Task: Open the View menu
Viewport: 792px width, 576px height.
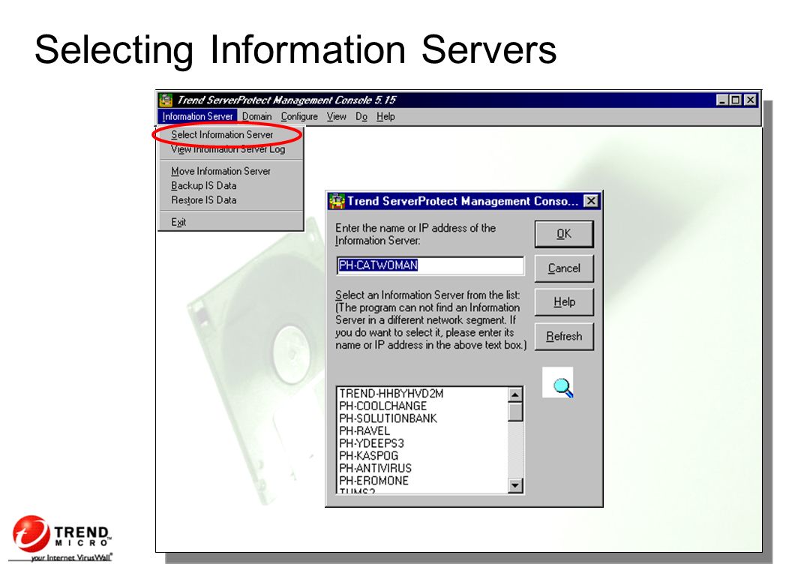Action: [x=337, y=116]
